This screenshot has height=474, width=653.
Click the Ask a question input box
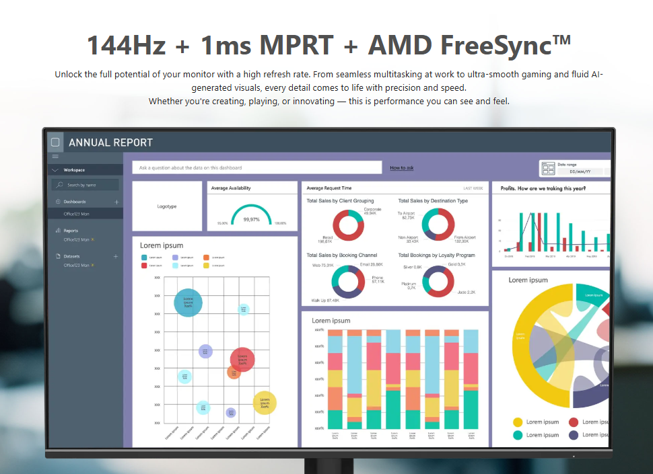[x=257, y=167]
